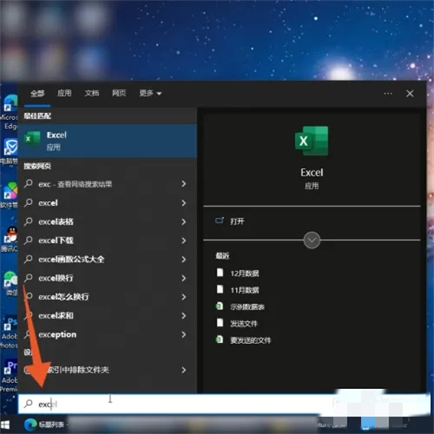The height and width of the screenshot is (434, 434).
Task: Close the search panel
Action: pos(410,94)
